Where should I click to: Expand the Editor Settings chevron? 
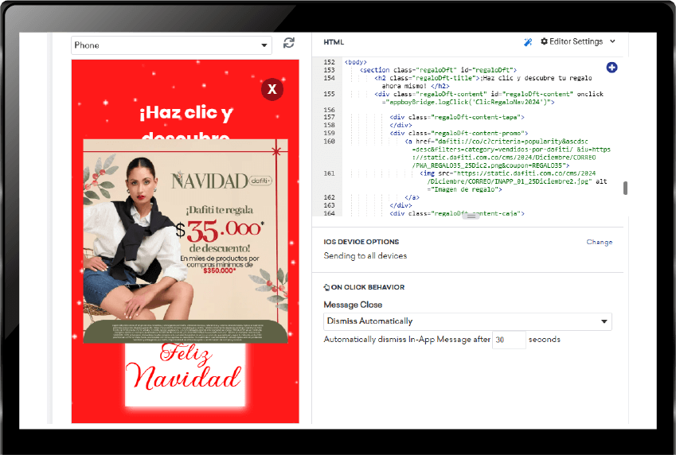pos(612,41)
